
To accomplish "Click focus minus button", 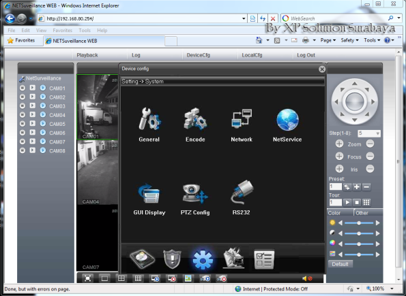I will (x=370, y=156).
